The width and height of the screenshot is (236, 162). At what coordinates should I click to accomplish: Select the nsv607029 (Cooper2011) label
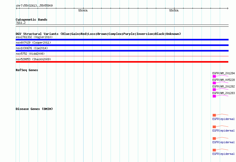[33, 43]
